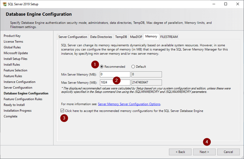Maximize the setup window

point(226,4)
